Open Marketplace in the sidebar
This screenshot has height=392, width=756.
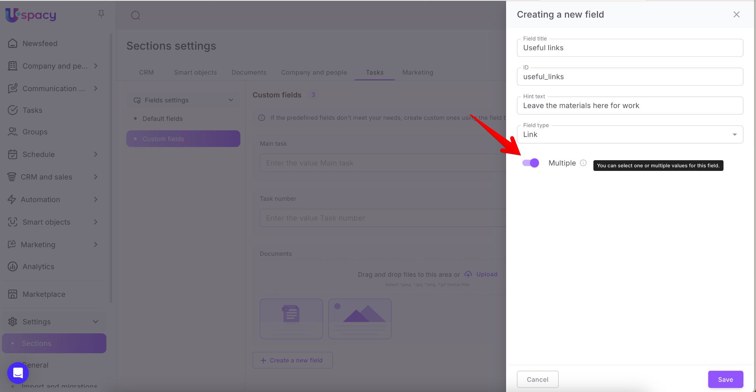pyautogui.click(x=44, y=294)
